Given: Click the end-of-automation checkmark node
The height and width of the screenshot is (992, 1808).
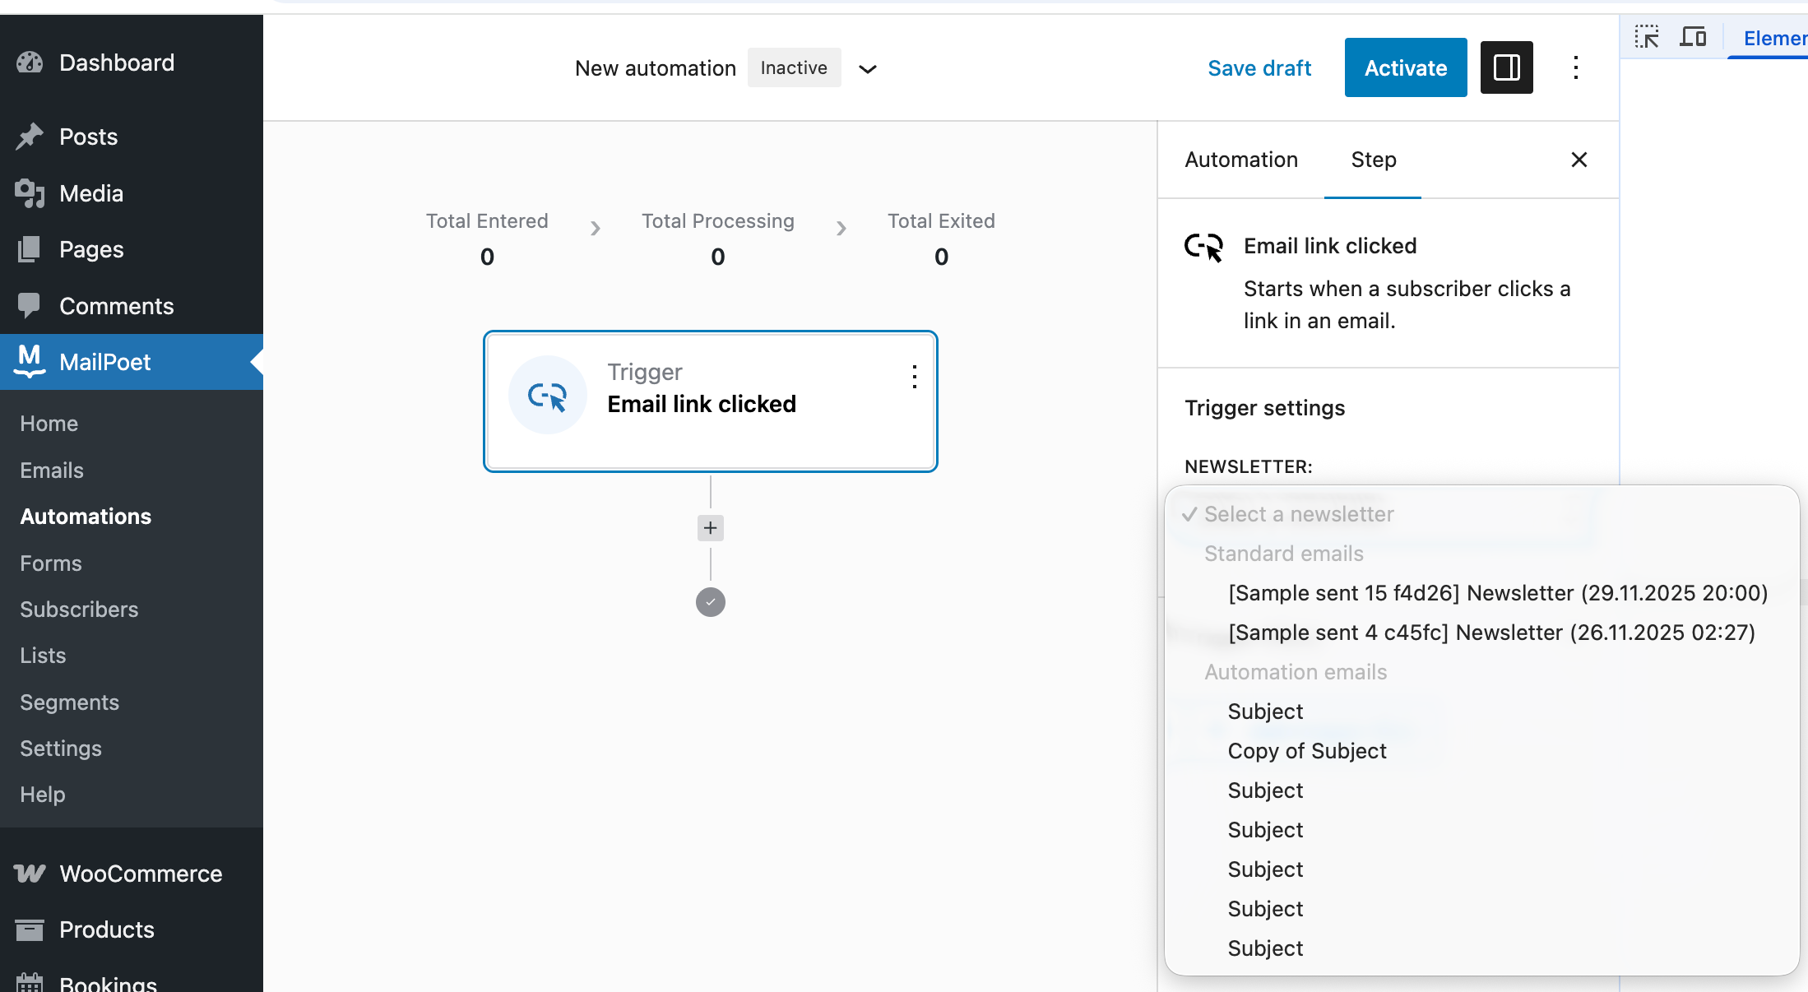Looking at the screenshot, I should tap(711, 602).
